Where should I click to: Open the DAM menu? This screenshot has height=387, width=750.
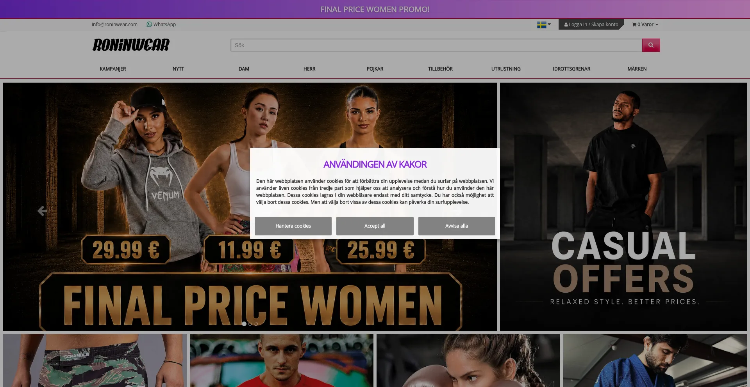click(244, 69)
